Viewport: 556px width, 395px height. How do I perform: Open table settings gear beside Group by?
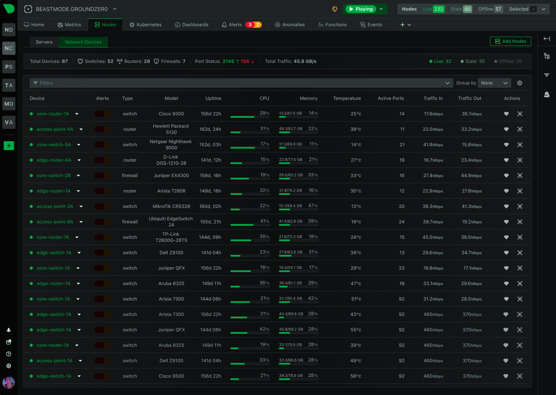519,83
